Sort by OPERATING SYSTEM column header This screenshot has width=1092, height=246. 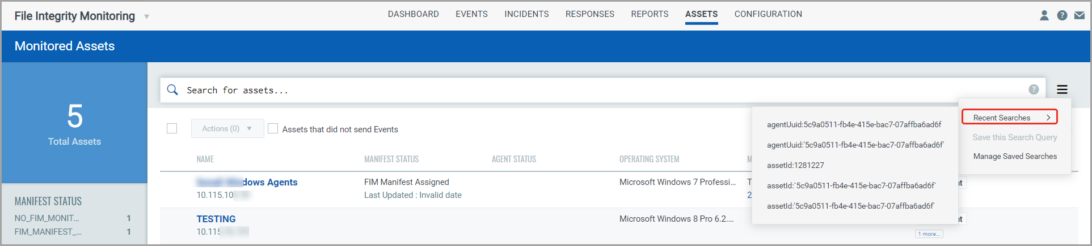pyautogui.click(x=649, y=159)
